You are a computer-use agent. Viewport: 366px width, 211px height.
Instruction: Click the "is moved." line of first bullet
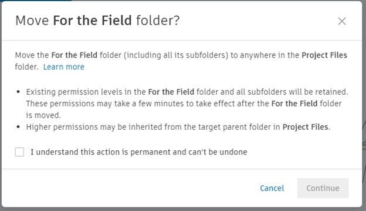coord(43,115)
